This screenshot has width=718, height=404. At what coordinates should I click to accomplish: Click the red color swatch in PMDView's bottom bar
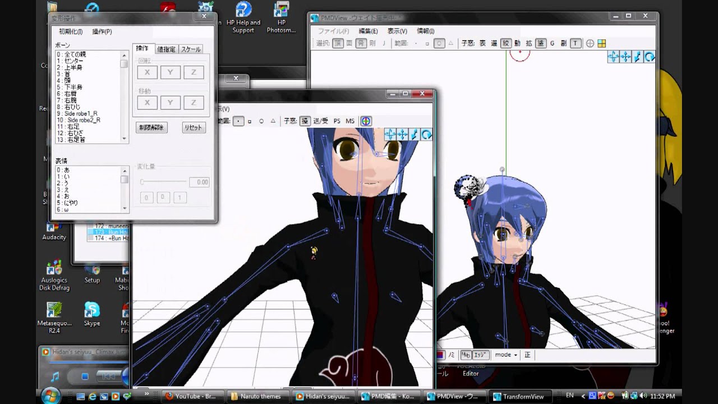tap(440, 355)
